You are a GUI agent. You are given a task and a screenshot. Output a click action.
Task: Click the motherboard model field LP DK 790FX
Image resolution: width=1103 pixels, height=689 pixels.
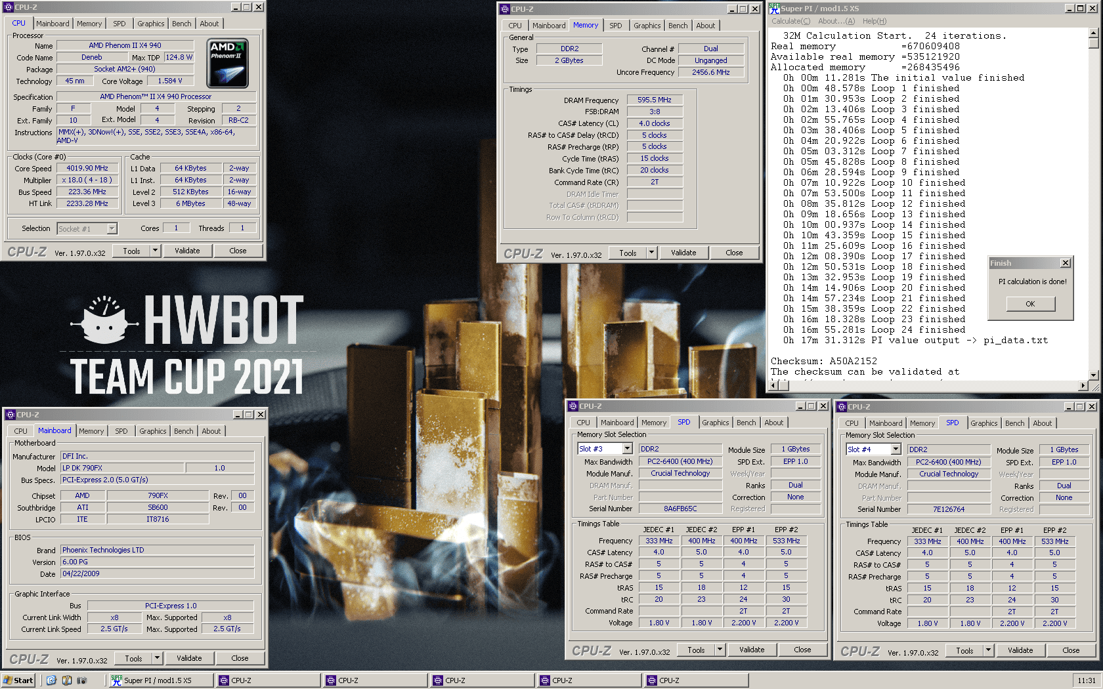123,468
